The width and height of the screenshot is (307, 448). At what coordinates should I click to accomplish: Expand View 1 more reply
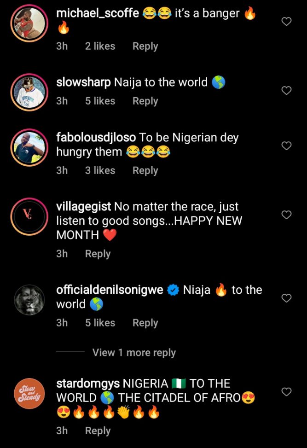point(134,353)
